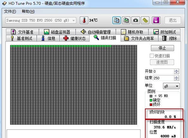Increase the 开始 start value with up arrow
This screenshot has width=188, height=138.
pyautogui.click(x=176, y=70)
